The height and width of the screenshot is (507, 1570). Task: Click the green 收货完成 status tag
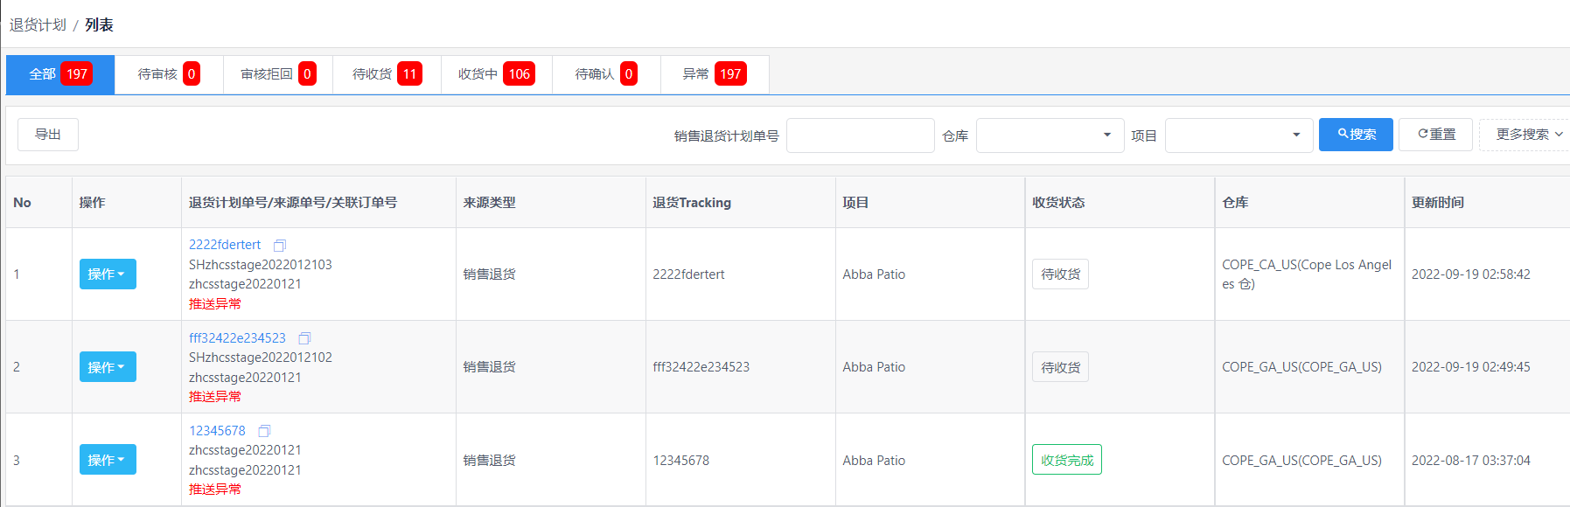pos(1067,460)
